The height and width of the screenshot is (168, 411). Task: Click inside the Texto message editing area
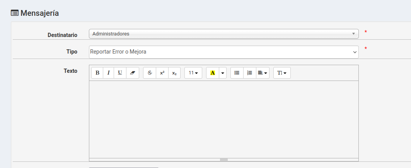[223, 119]
